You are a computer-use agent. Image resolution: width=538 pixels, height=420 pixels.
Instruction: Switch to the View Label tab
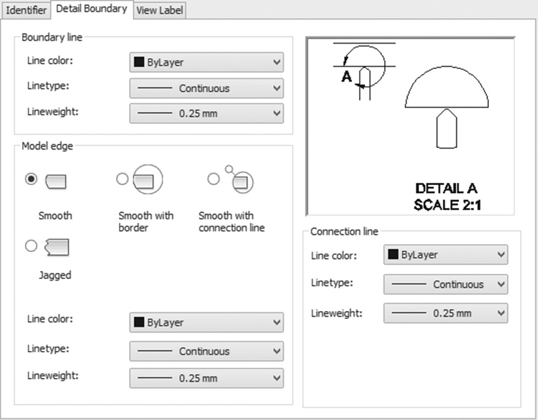(160, 10)
